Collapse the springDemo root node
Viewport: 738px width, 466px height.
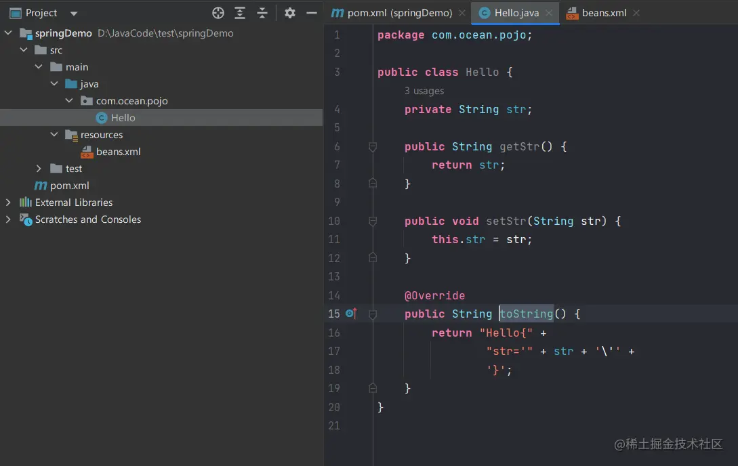(x=8, y=33)
